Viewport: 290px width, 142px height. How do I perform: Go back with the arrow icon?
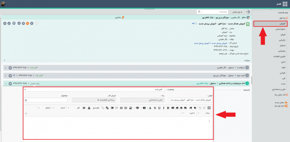click(248, 12)
